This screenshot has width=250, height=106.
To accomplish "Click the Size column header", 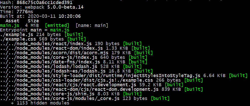I will pos(33,21).
